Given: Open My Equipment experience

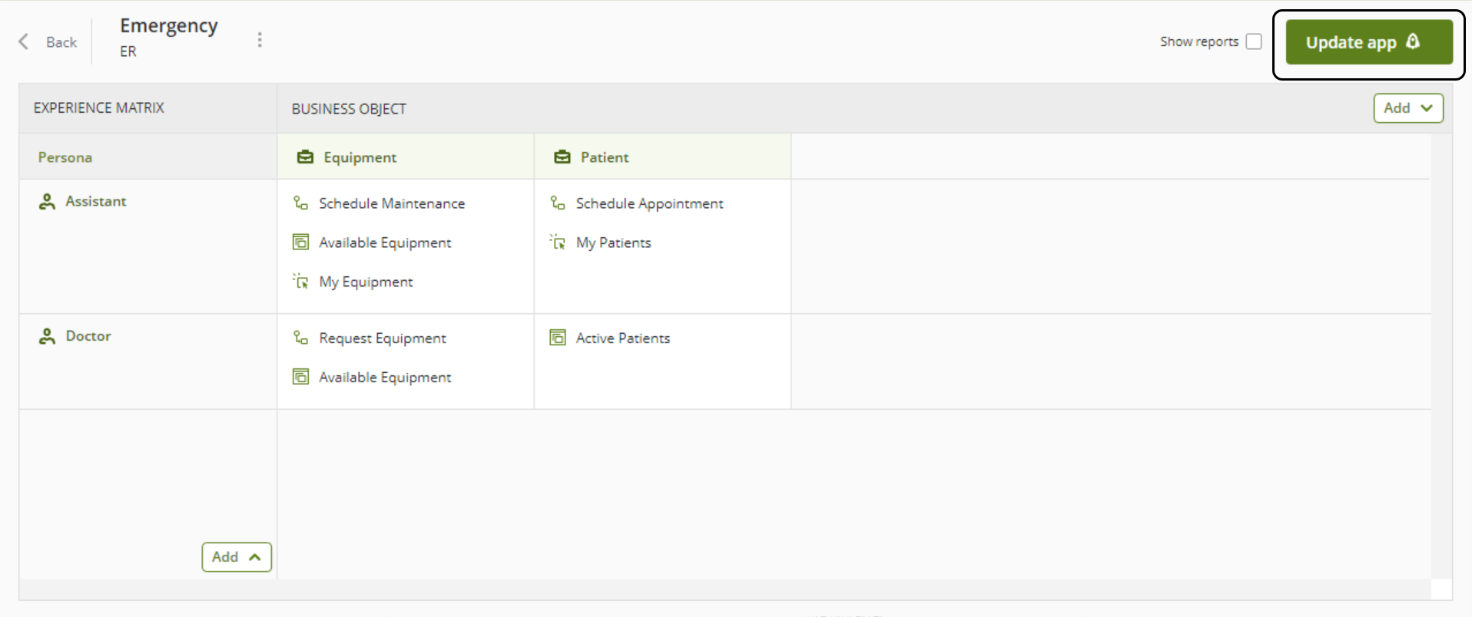Looking at the screenshot, I should (x=366, y=282).
